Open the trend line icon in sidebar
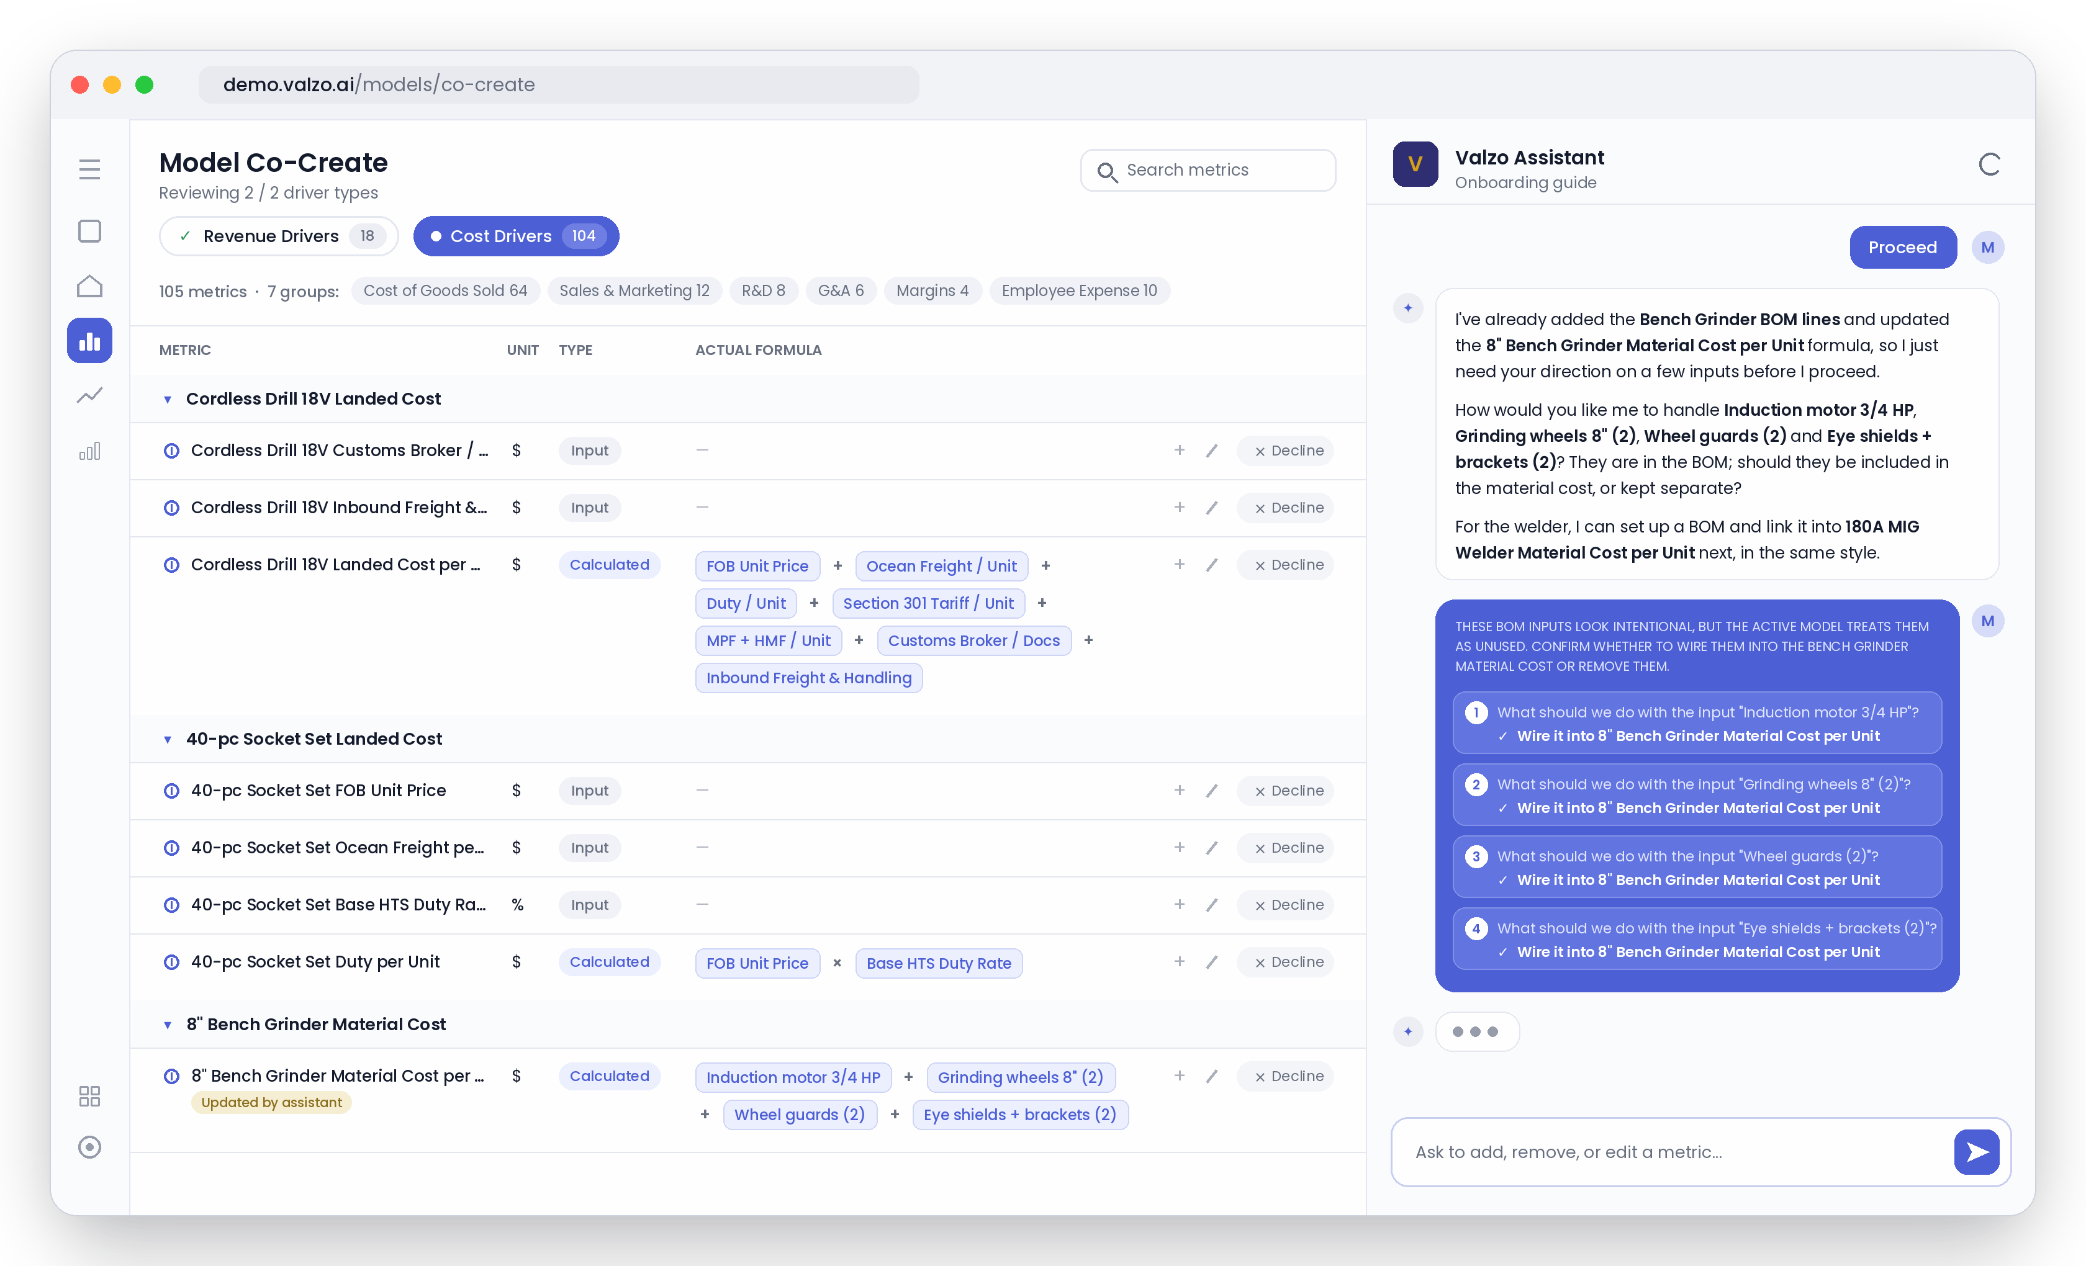 point(90,395)
